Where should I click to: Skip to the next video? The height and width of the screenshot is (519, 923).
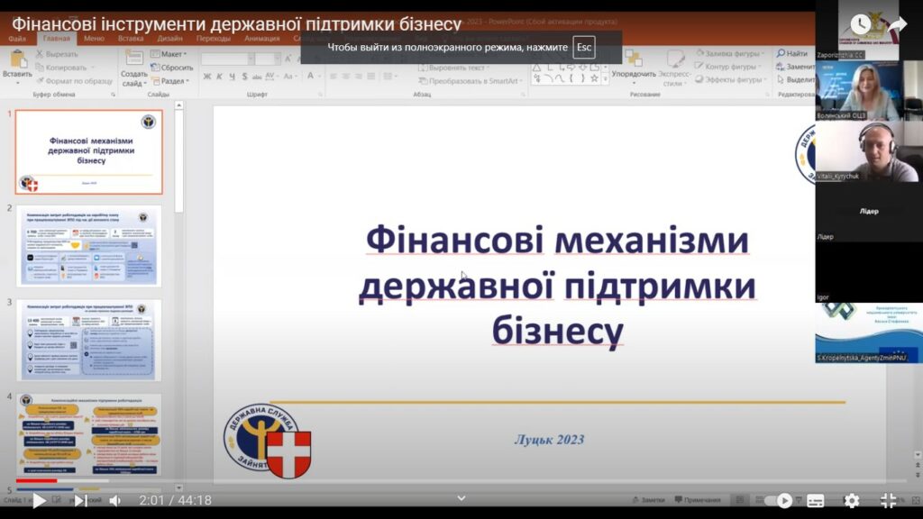click(x=80, y=501)
